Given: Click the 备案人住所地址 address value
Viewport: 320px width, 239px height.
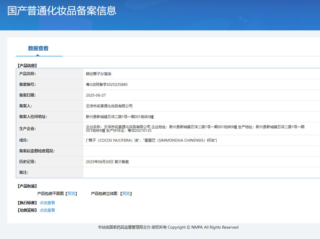Looking at the screenshot, I should 119,117.
